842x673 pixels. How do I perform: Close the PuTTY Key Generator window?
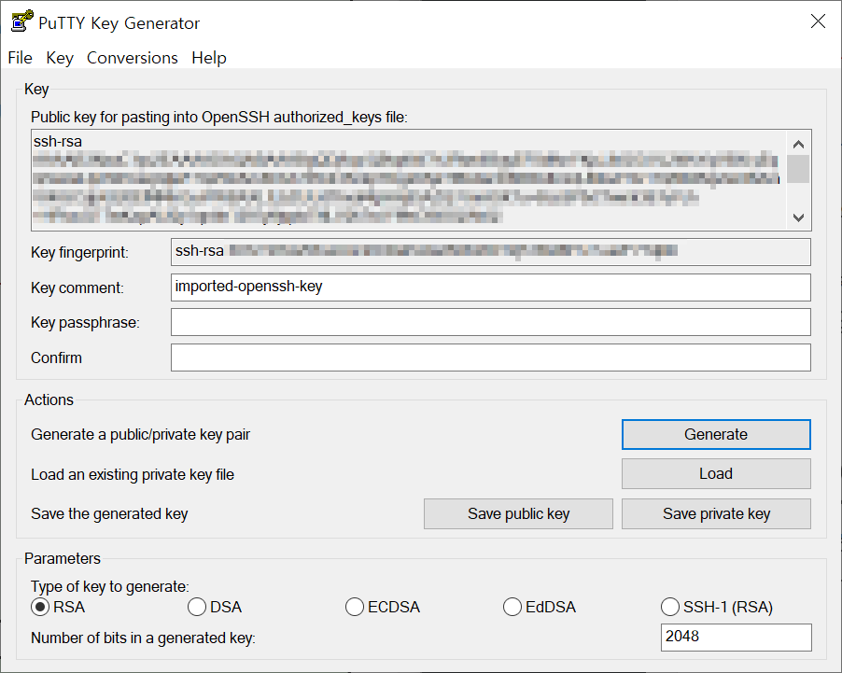[818, 21]
